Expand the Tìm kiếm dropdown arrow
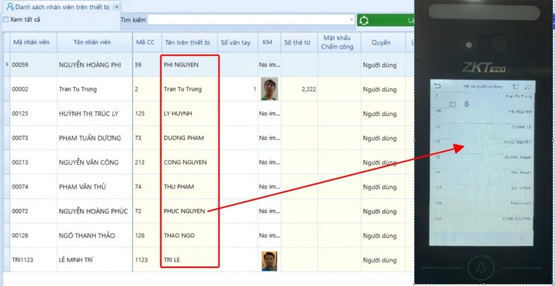This screenshot has width=555, height=286. [x=351, y=20]
